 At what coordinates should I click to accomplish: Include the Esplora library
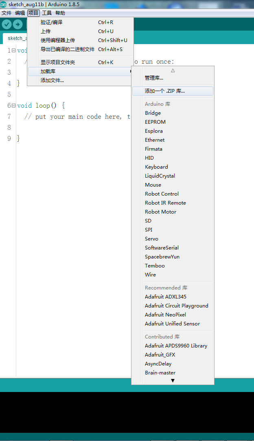(173, 131)
